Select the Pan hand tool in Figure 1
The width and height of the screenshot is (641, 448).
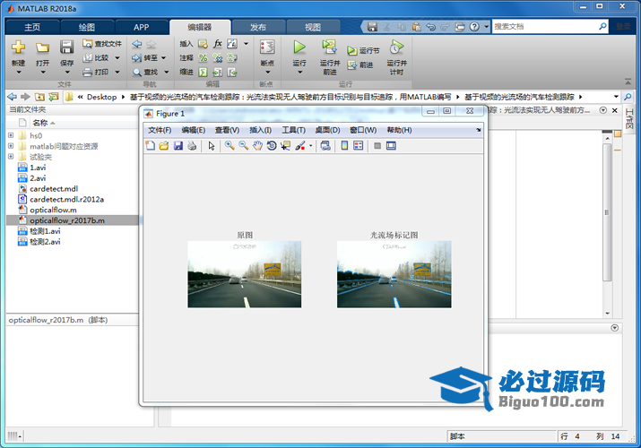pyautogui.click(x=257, y=146)
